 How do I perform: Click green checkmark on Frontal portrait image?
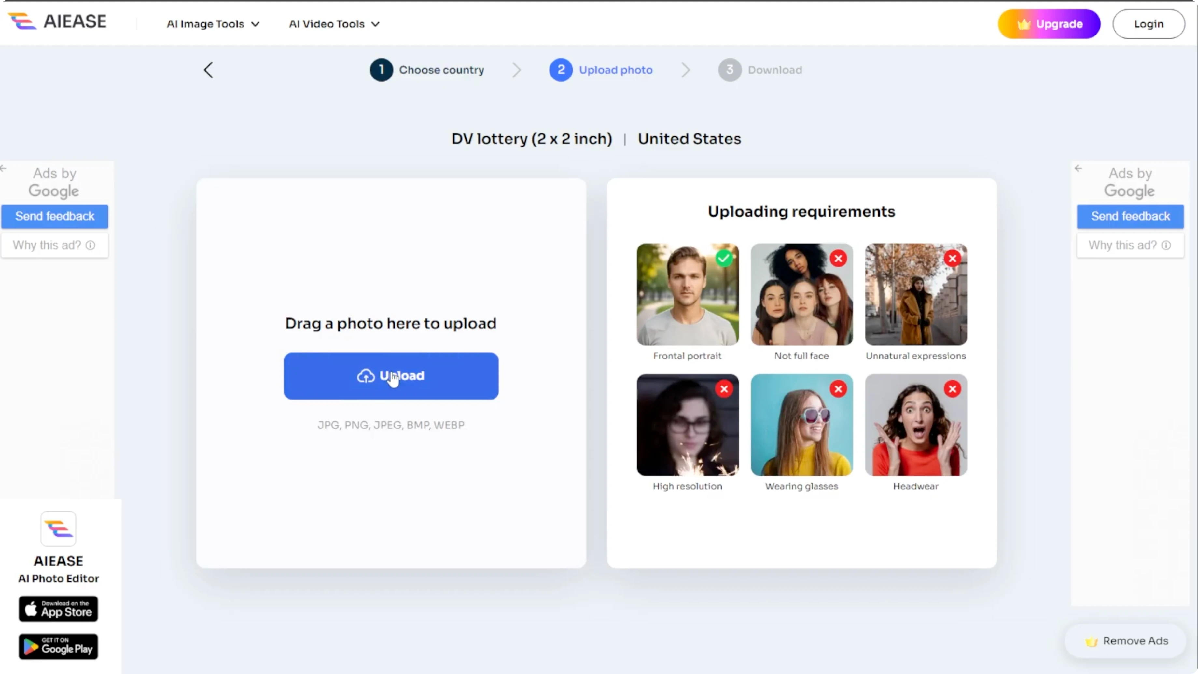724,258
